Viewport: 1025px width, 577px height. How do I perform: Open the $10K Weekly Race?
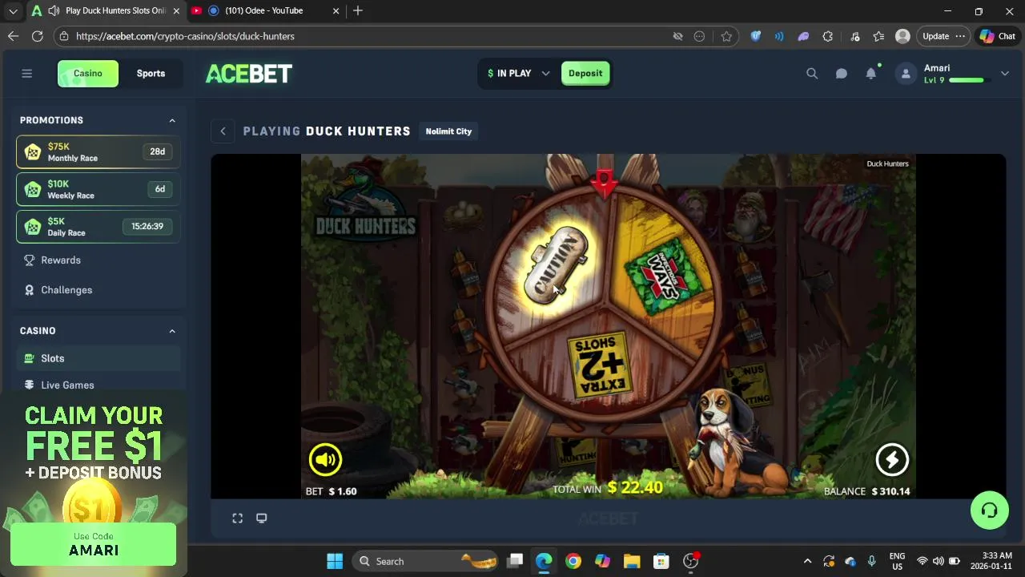point(98,189)
